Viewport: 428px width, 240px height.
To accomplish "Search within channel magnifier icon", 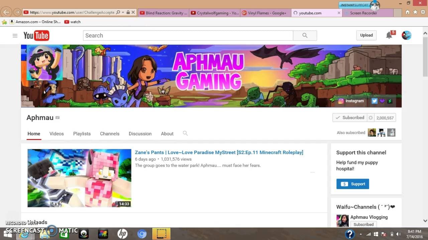I will [x=185, y=133].
